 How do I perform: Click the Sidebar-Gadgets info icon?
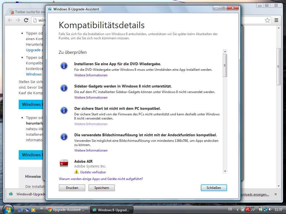pos(64,88)
